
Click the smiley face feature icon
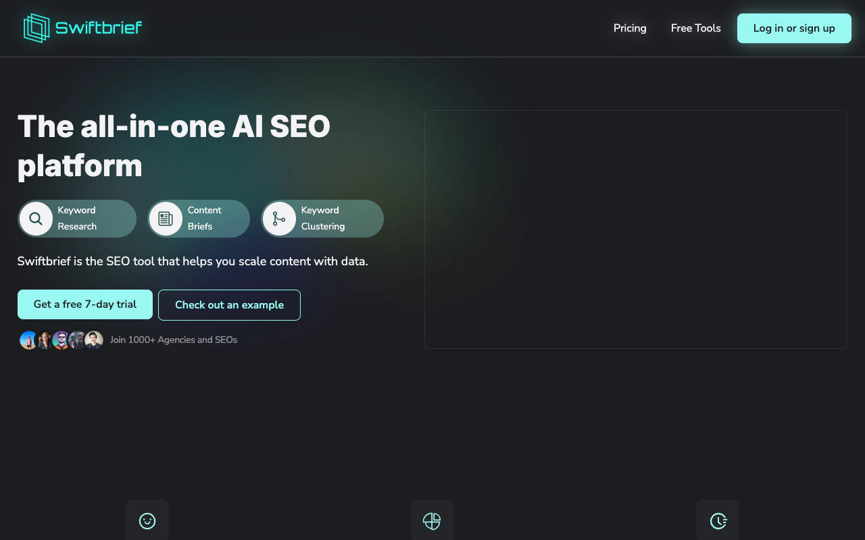click(x=147, y=520)
